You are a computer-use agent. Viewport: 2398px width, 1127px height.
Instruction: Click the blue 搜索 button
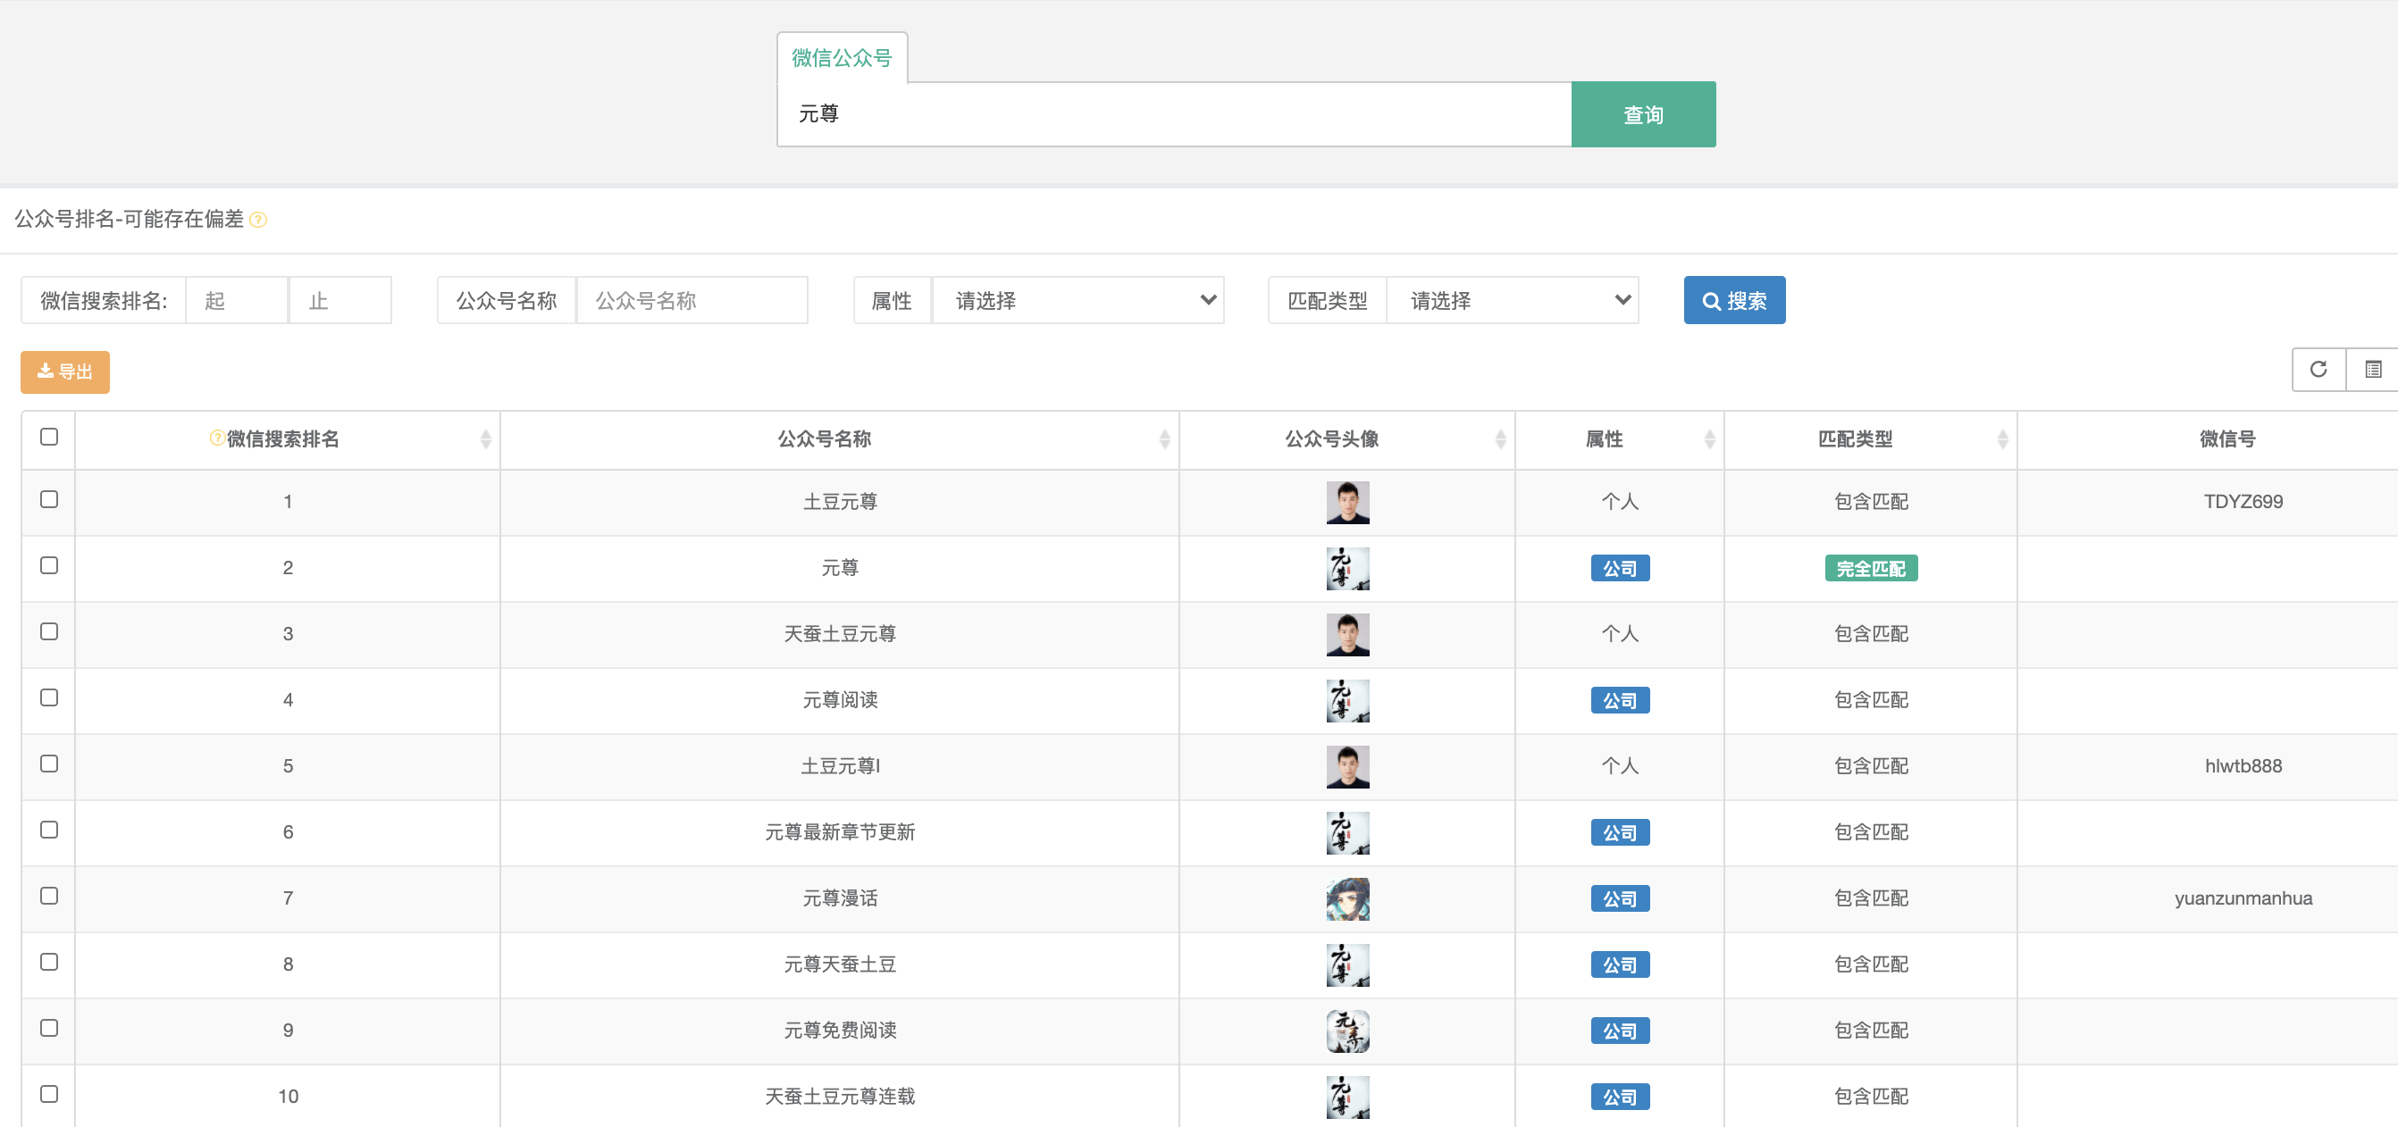tap(1733, 301)
